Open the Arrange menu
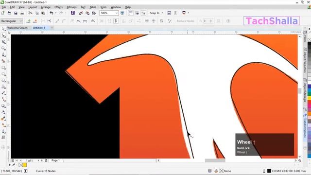Viewport: 311px width, 175px height. [x=46, y=7]
